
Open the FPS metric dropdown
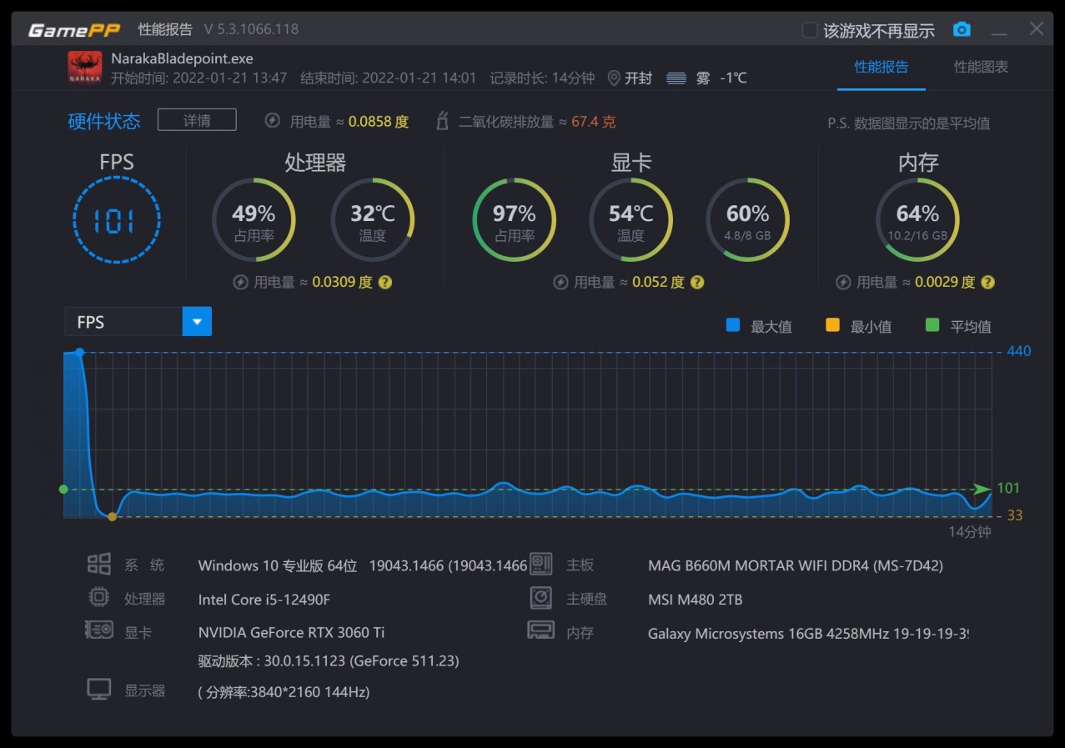click(x=198, y=321)
